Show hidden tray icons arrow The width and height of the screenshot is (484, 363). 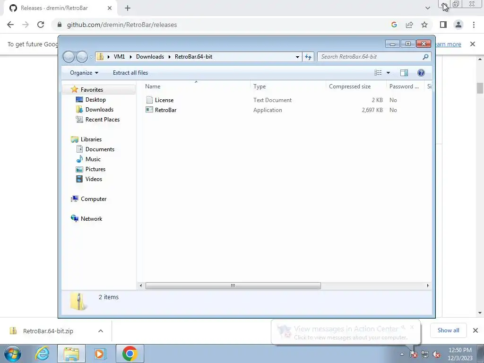pyautogui.click(x=402, y=354)
